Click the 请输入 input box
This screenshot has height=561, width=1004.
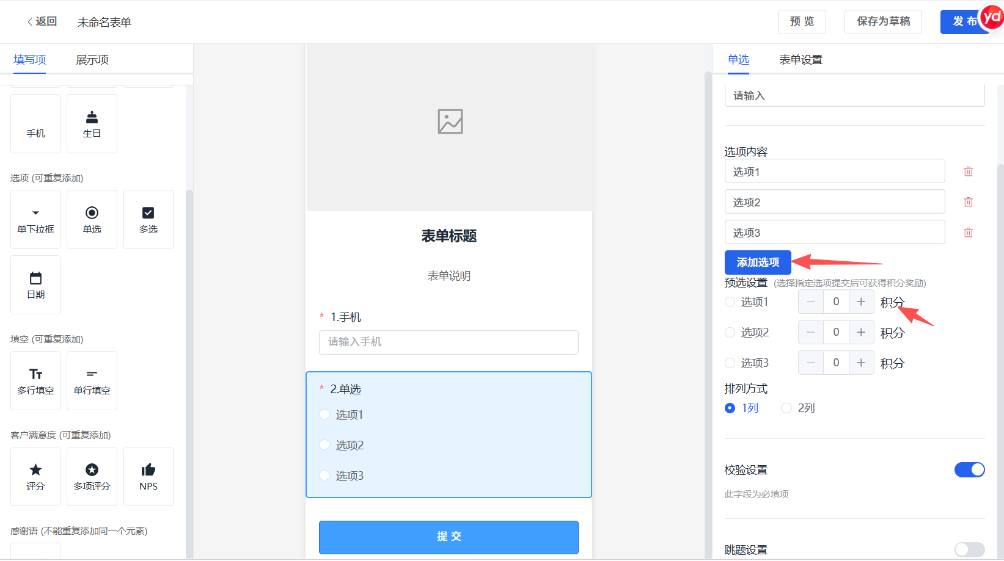pos(854,96)
